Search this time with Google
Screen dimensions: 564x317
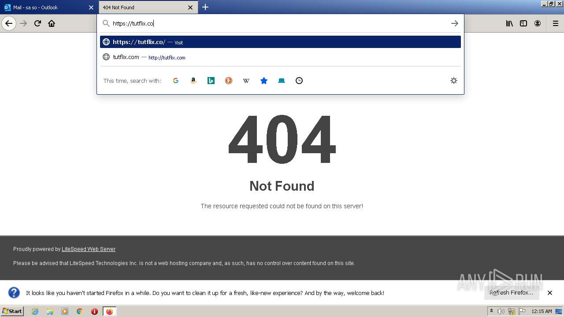(x=176, y=81)
